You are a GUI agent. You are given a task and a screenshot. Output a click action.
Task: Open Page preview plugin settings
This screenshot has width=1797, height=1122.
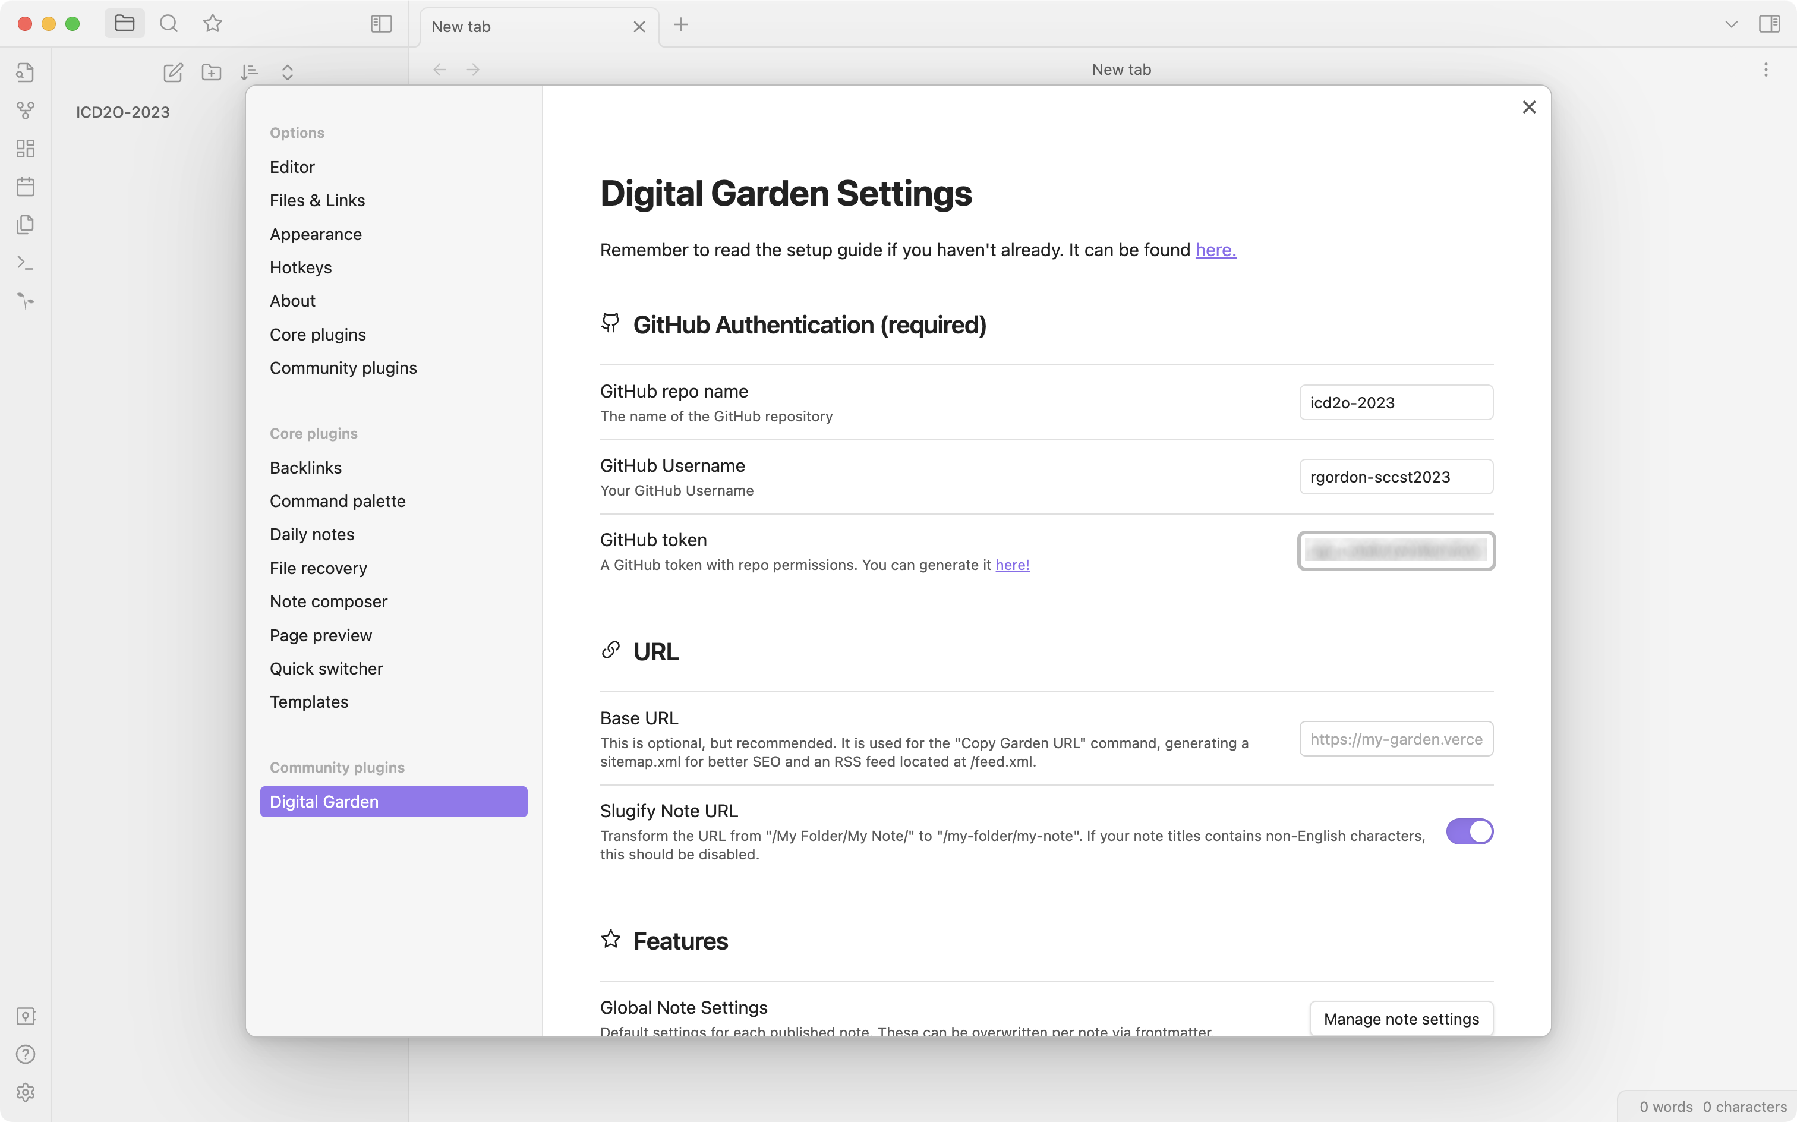393,635
